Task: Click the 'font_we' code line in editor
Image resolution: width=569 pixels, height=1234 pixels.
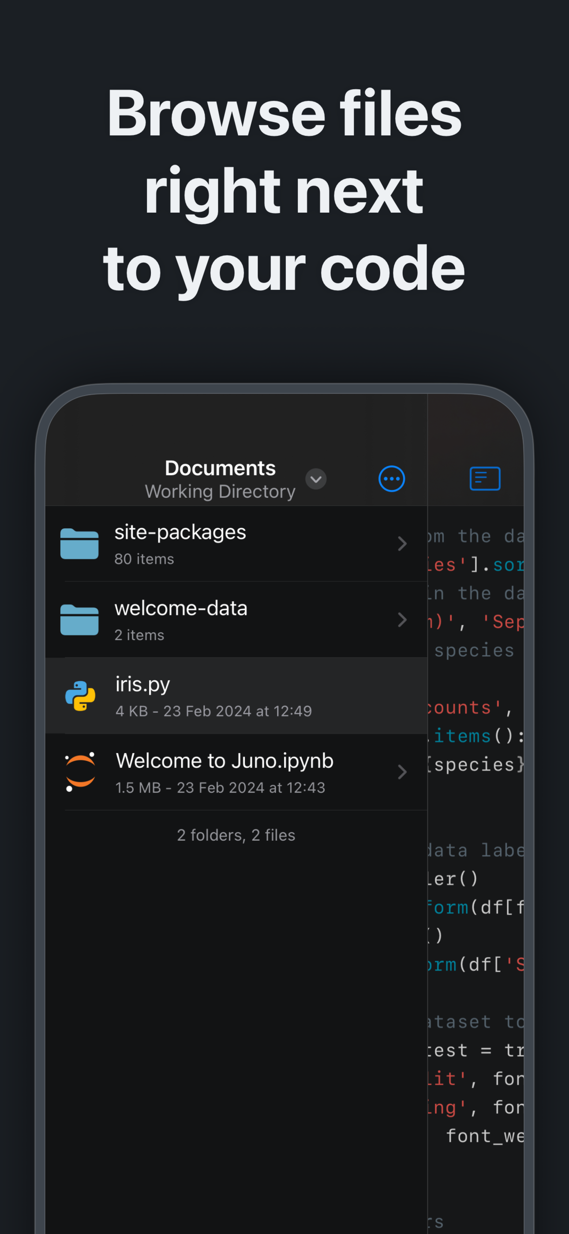Action: 484,1136
